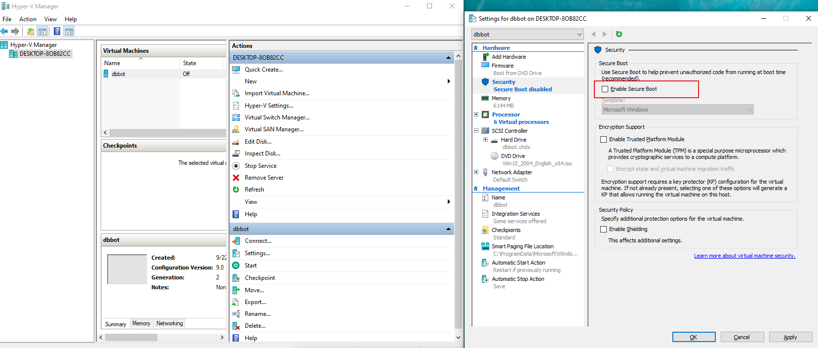Image resolution: width=818 pixels, height=348 pixels.
Task: Click the next VM arrow in Settings window
Action: coord(605,34)
